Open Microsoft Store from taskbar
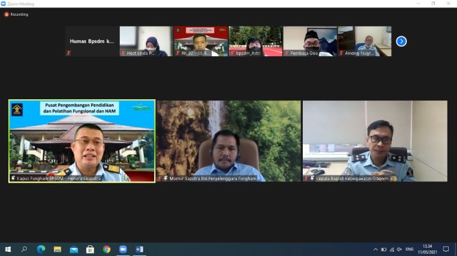 (x=90, y=249)
